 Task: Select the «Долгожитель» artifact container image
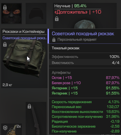tap(85, 24)
